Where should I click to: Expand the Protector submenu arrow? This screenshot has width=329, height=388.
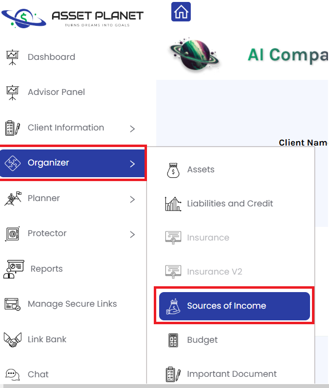[132, 234]
